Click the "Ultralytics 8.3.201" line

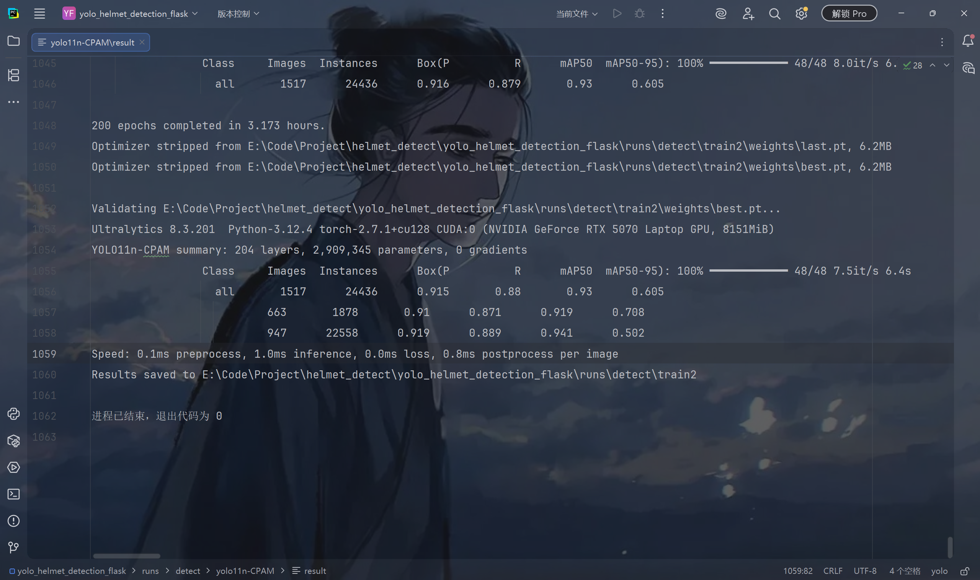[433, 229]
